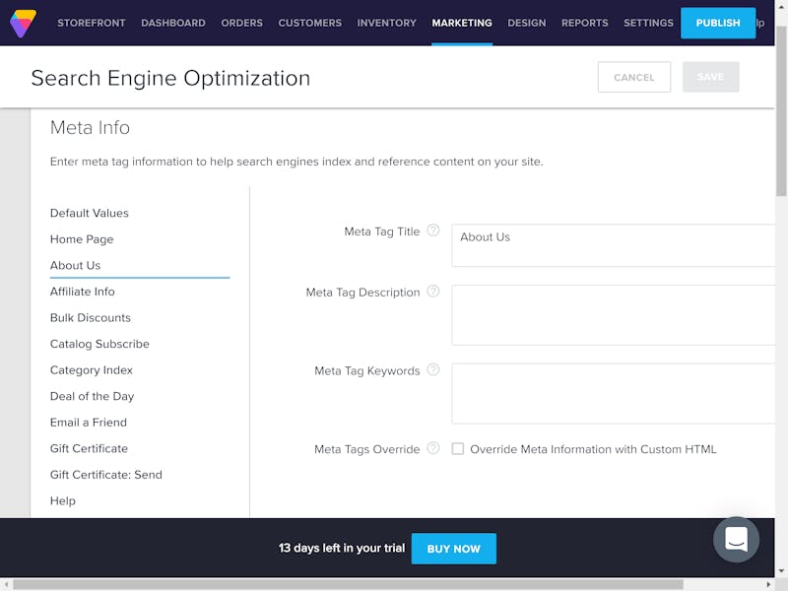Screen dimensions: 788x591
Task: Click the Publish button
Action: pyautogui.click(x=718, y=23)
